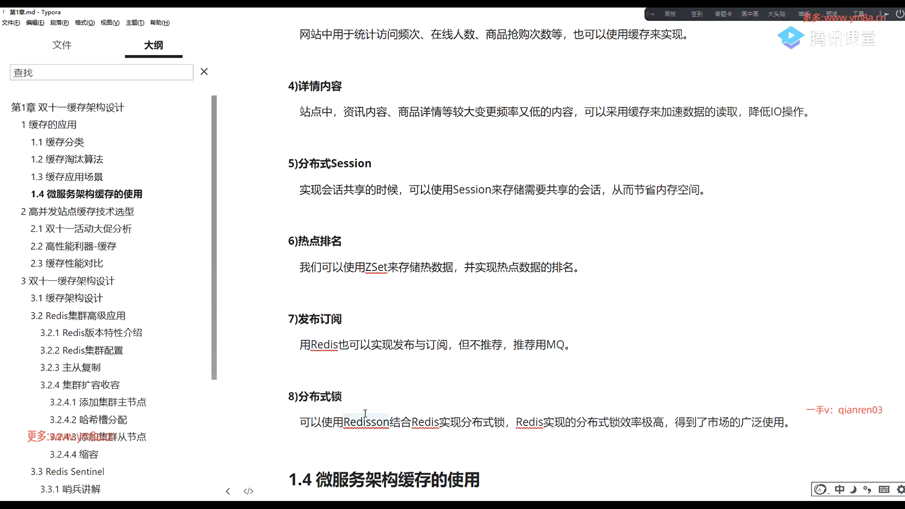The width and height of the screenshot is (905, 509).
Task: Click the power icon in floating toolbar
Action: pyautogui.click(x=899, y=14)
